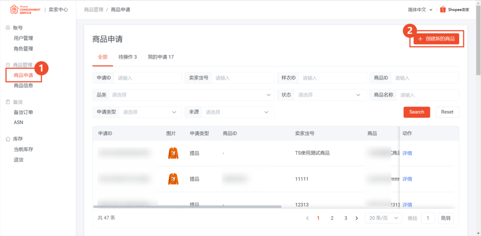Open 备货订单 in the sidebar
Viewport: 481px width, 236px height.
[23, 112]
